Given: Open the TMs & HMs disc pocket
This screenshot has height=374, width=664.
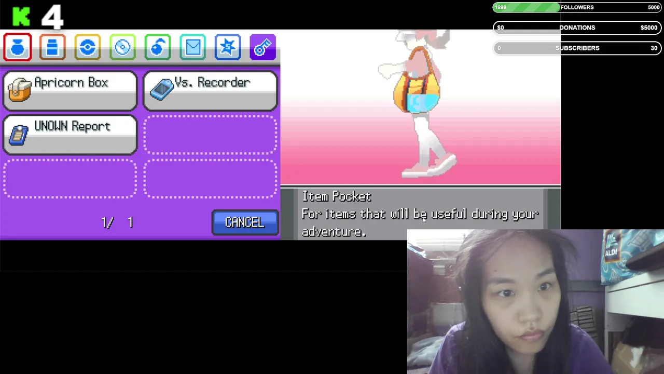Looking at the screenshot, I should (x=122, y=47).
